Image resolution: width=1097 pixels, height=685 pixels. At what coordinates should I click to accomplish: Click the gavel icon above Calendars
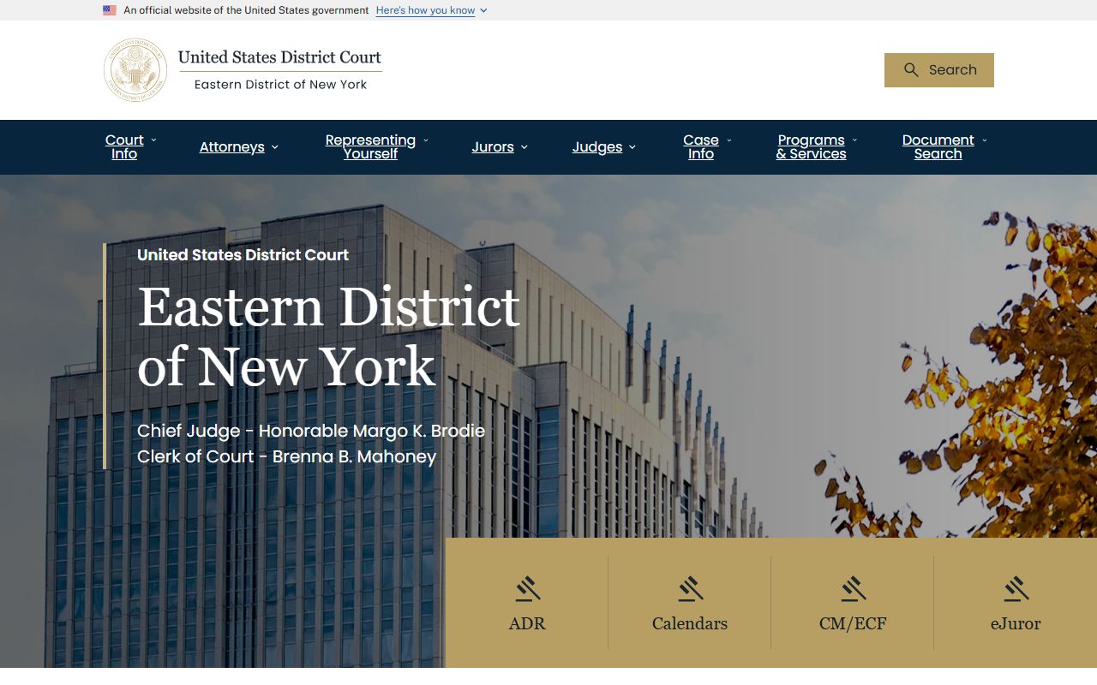click(x=690, y=589)
